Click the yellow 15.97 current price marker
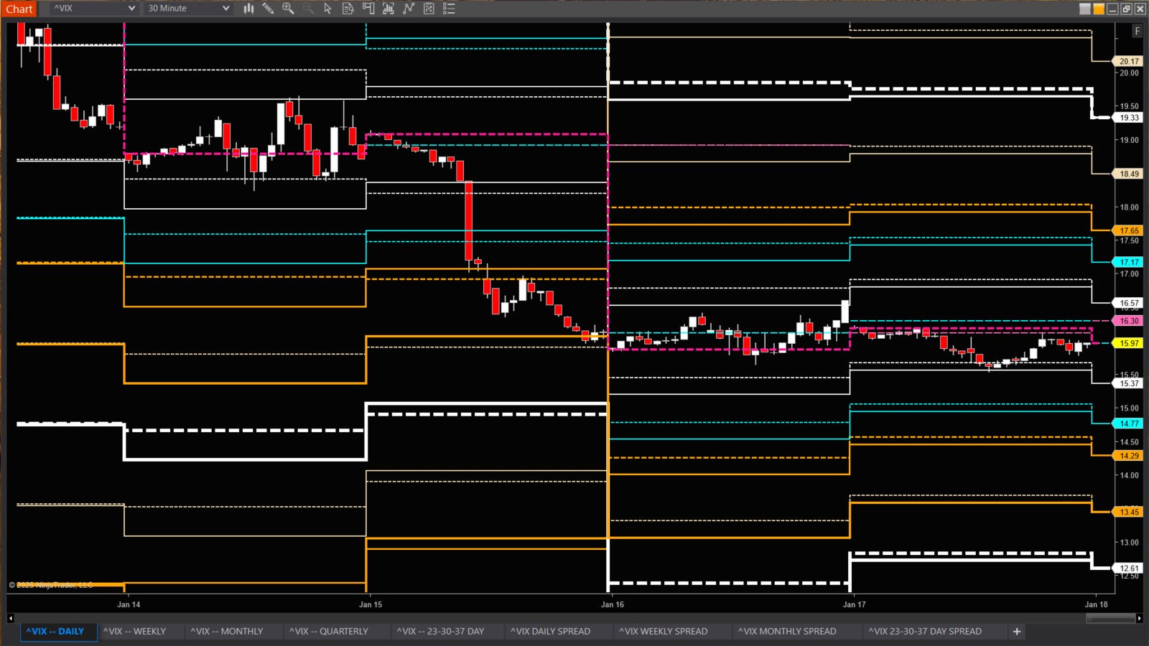The height and width of the screenshot is (646, 1149). (x=1129, y=343)
